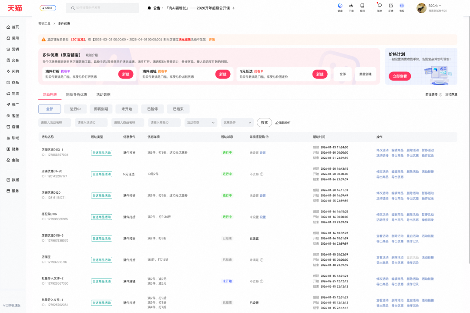Viewport: 470px width, 313px height.
Task: Focus the 请输入活动名称 field
Action: click(x=55, y=123)
